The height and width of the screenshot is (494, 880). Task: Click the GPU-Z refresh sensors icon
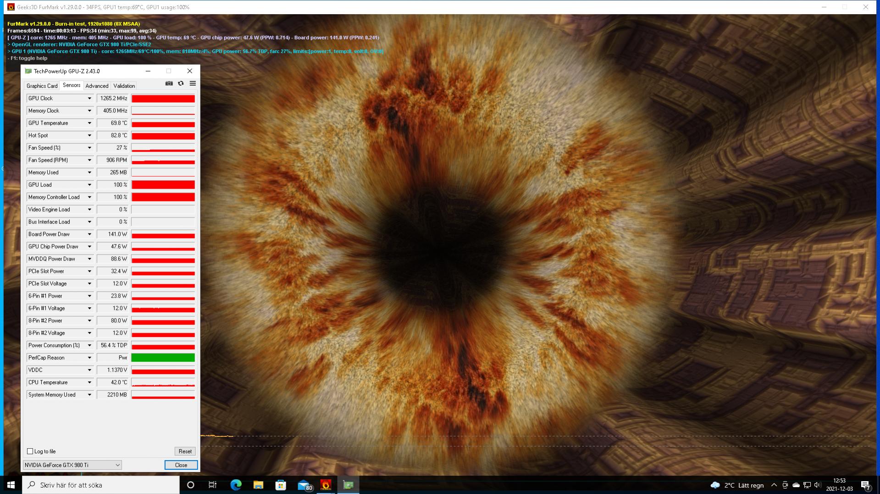[x=181, y=83]
